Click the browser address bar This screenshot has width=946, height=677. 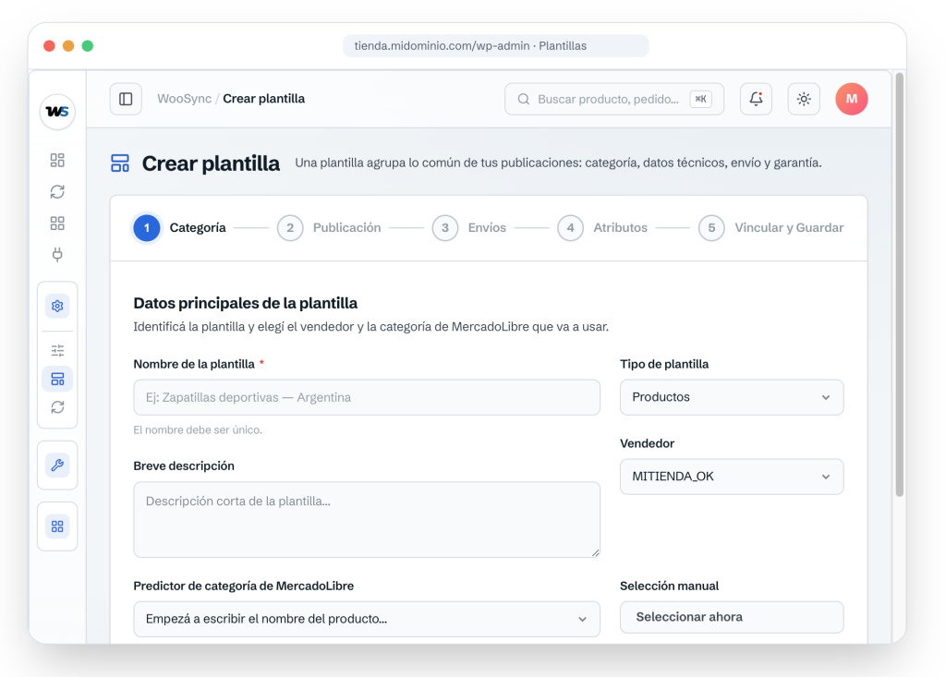(x=496, y=46)
